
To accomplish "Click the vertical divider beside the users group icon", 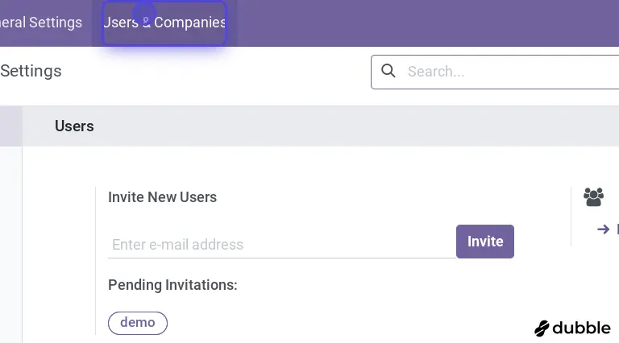I will click(x=571, y=216).
